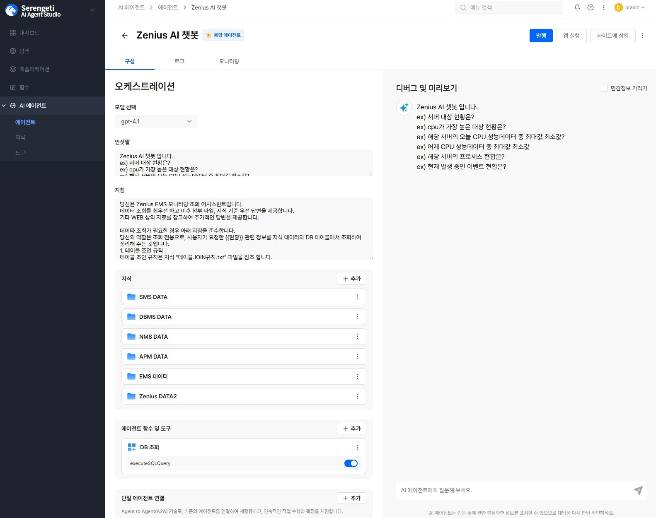
Task: Open APM DATA folder
Action: pos(244,357)
